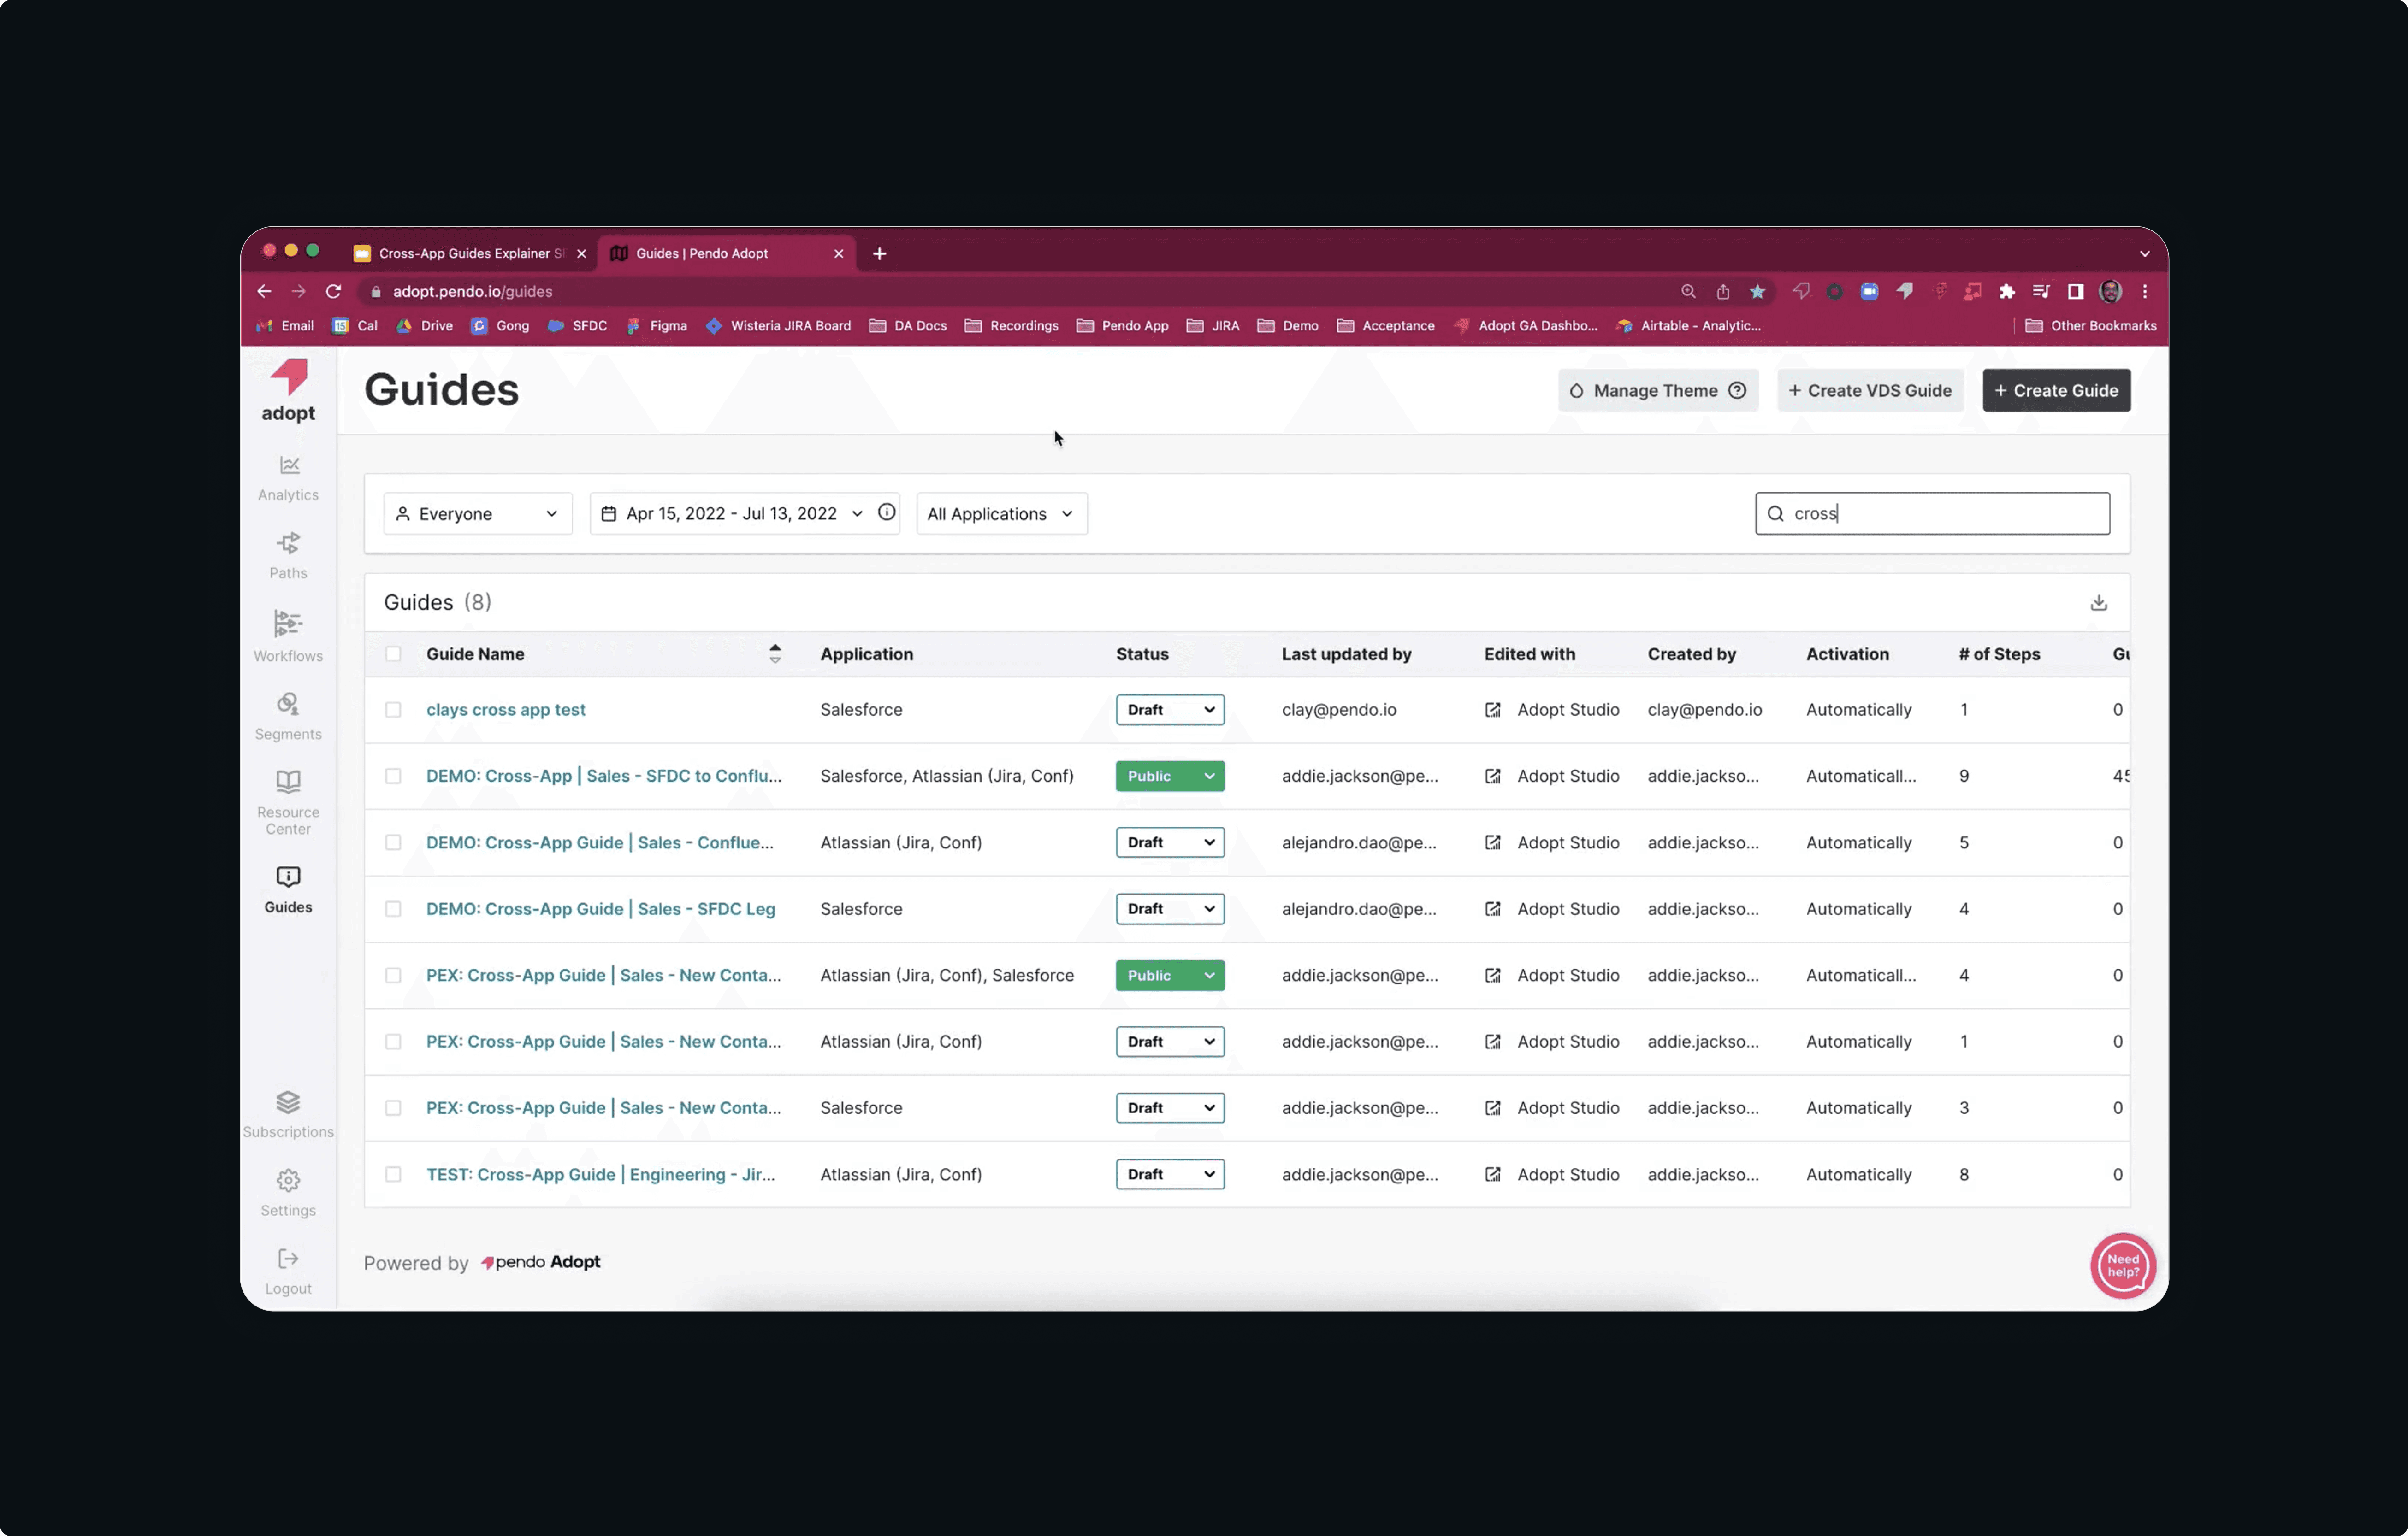The width and height of the screenshot is (2408, 1536).
Task: Open the All Applications dropdown
Action: [1001, 514]
